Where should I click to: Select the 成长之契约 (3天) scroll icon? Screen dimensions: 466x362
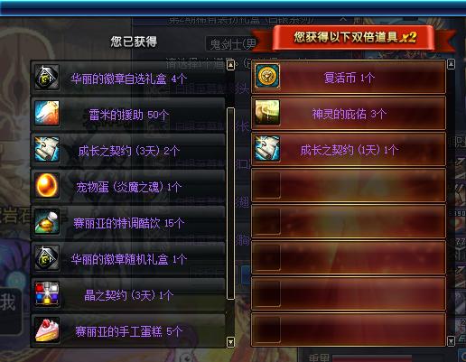47,149
